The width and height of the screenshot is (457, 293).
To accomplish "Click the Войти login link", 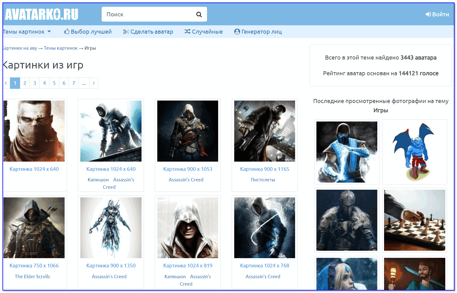I will 437,14.
